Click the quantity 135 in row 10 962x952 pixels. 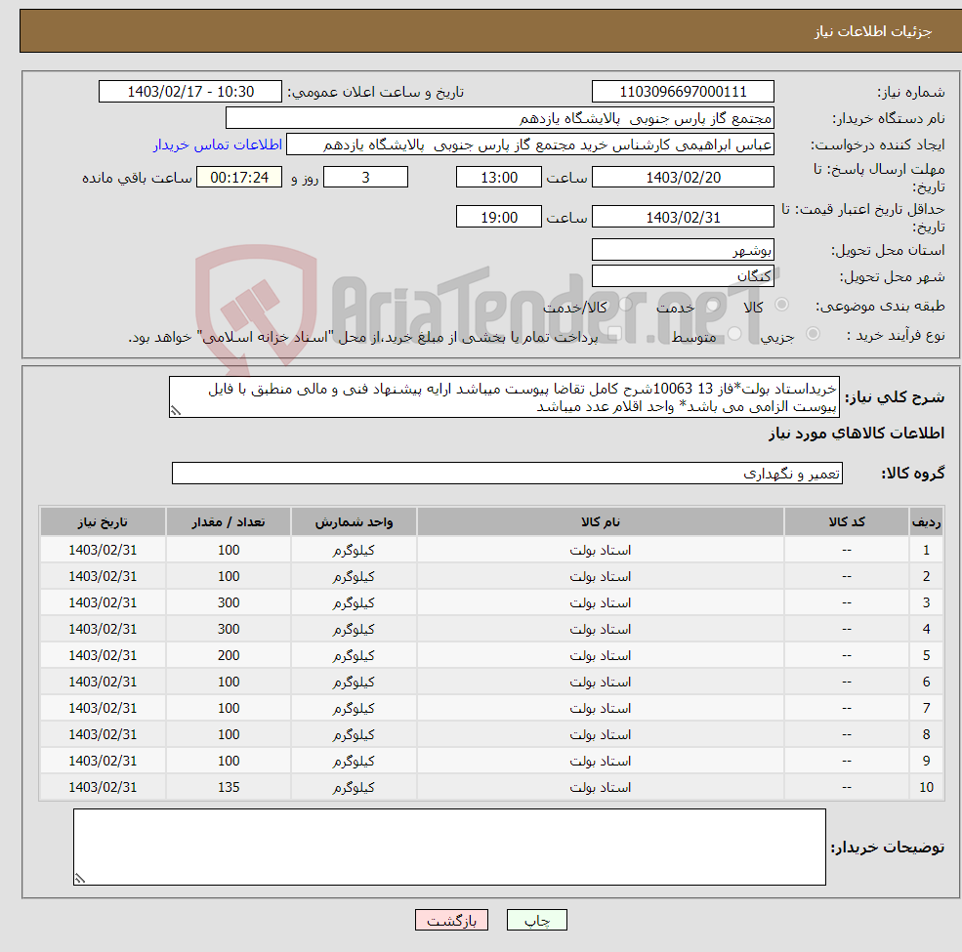[x=229, y=788]
